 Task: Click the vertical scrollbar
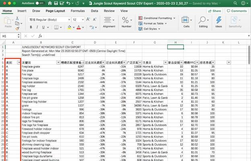(249, 55)
